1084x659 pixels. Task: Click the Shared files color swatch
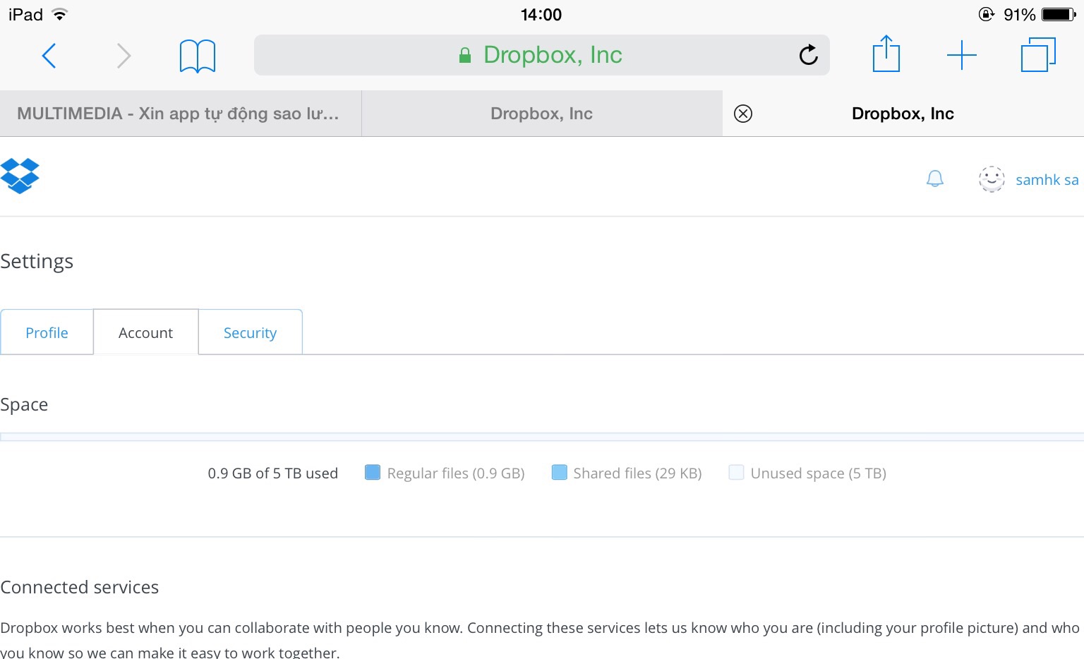tap(559, 473)
